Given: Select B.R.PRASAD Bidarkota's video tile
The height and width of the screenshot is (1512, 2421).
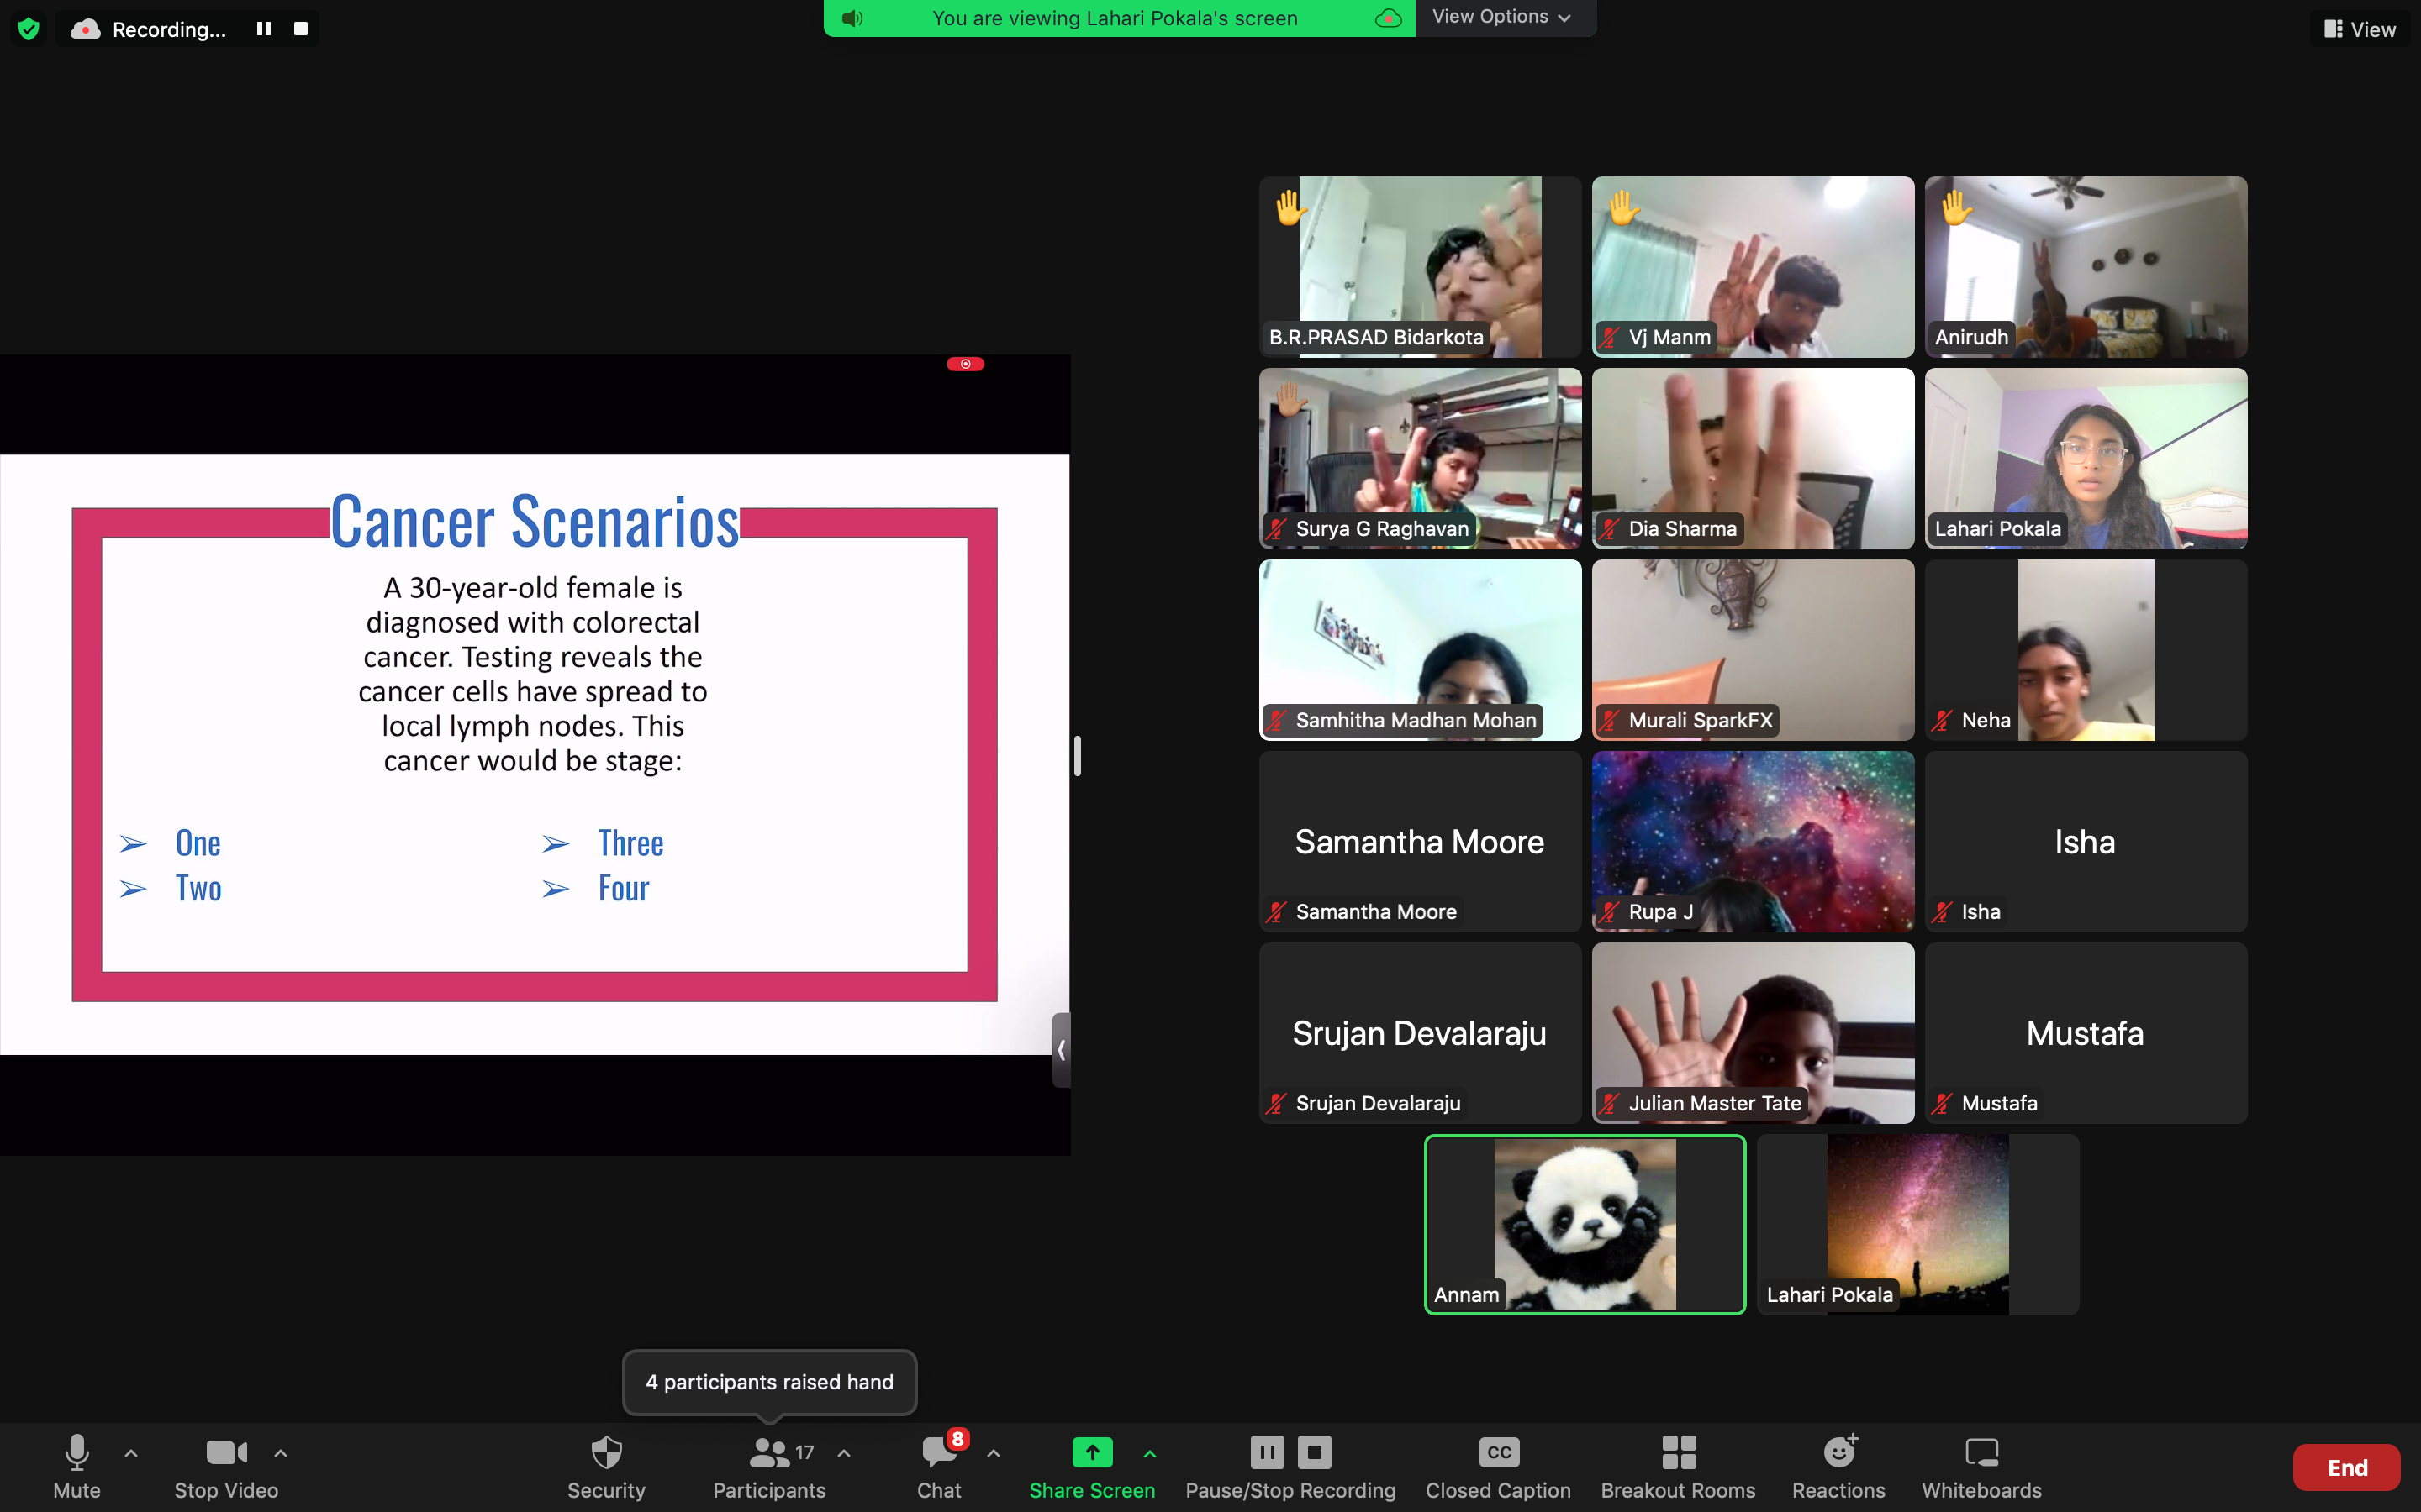Looking at the screenshot, I should coord(1421,267).
